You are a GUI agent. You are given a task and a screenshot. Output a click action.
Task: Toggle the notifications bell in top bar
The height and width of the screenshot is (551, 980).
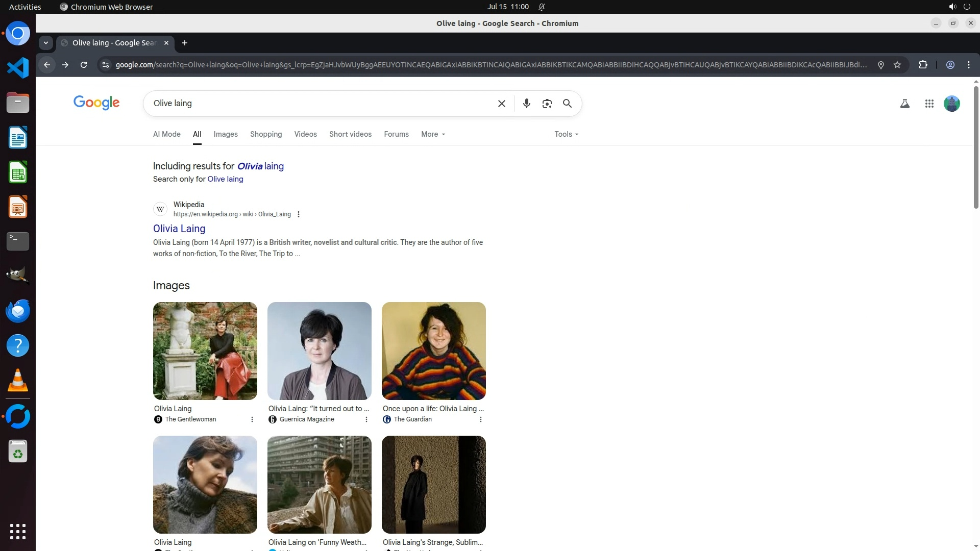(x=542, y=7)
